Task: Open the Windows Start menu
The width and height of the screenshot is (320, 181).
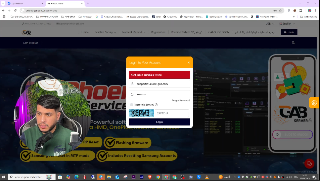Action: (x=3, y=177)
